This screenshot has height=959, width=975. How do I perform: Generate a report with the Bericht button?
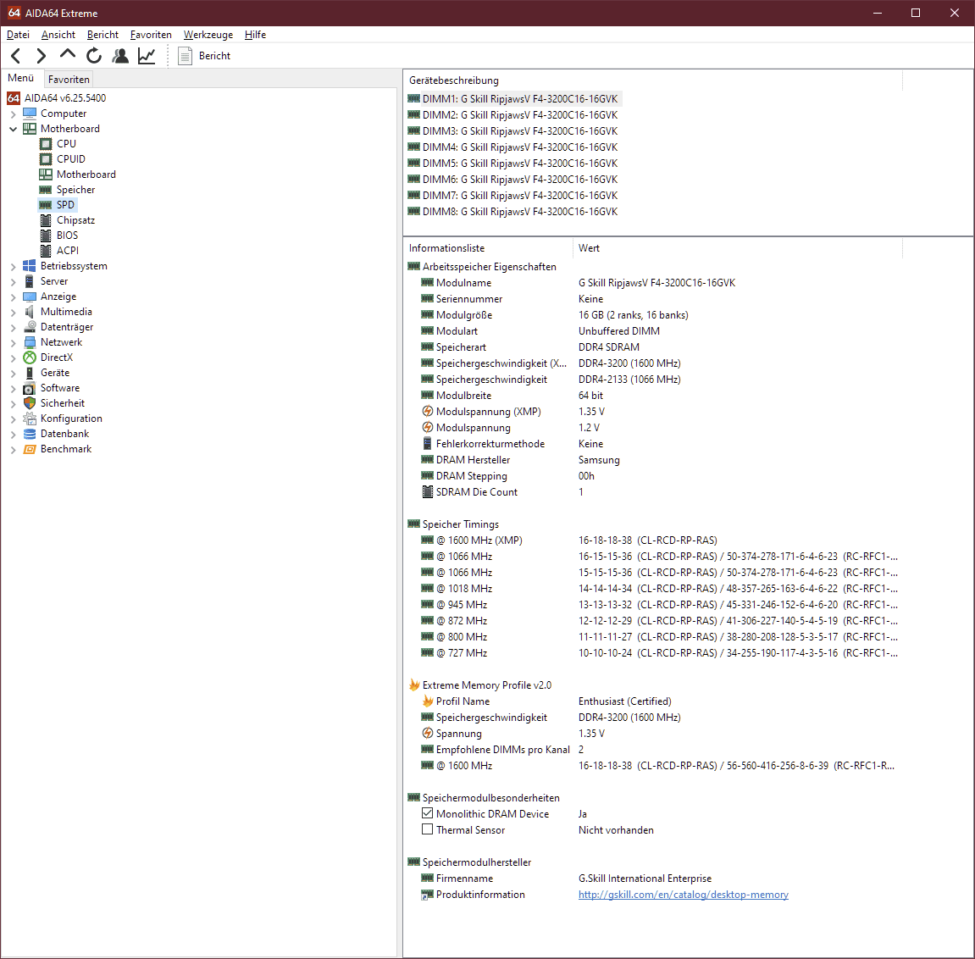coord(205,56)
